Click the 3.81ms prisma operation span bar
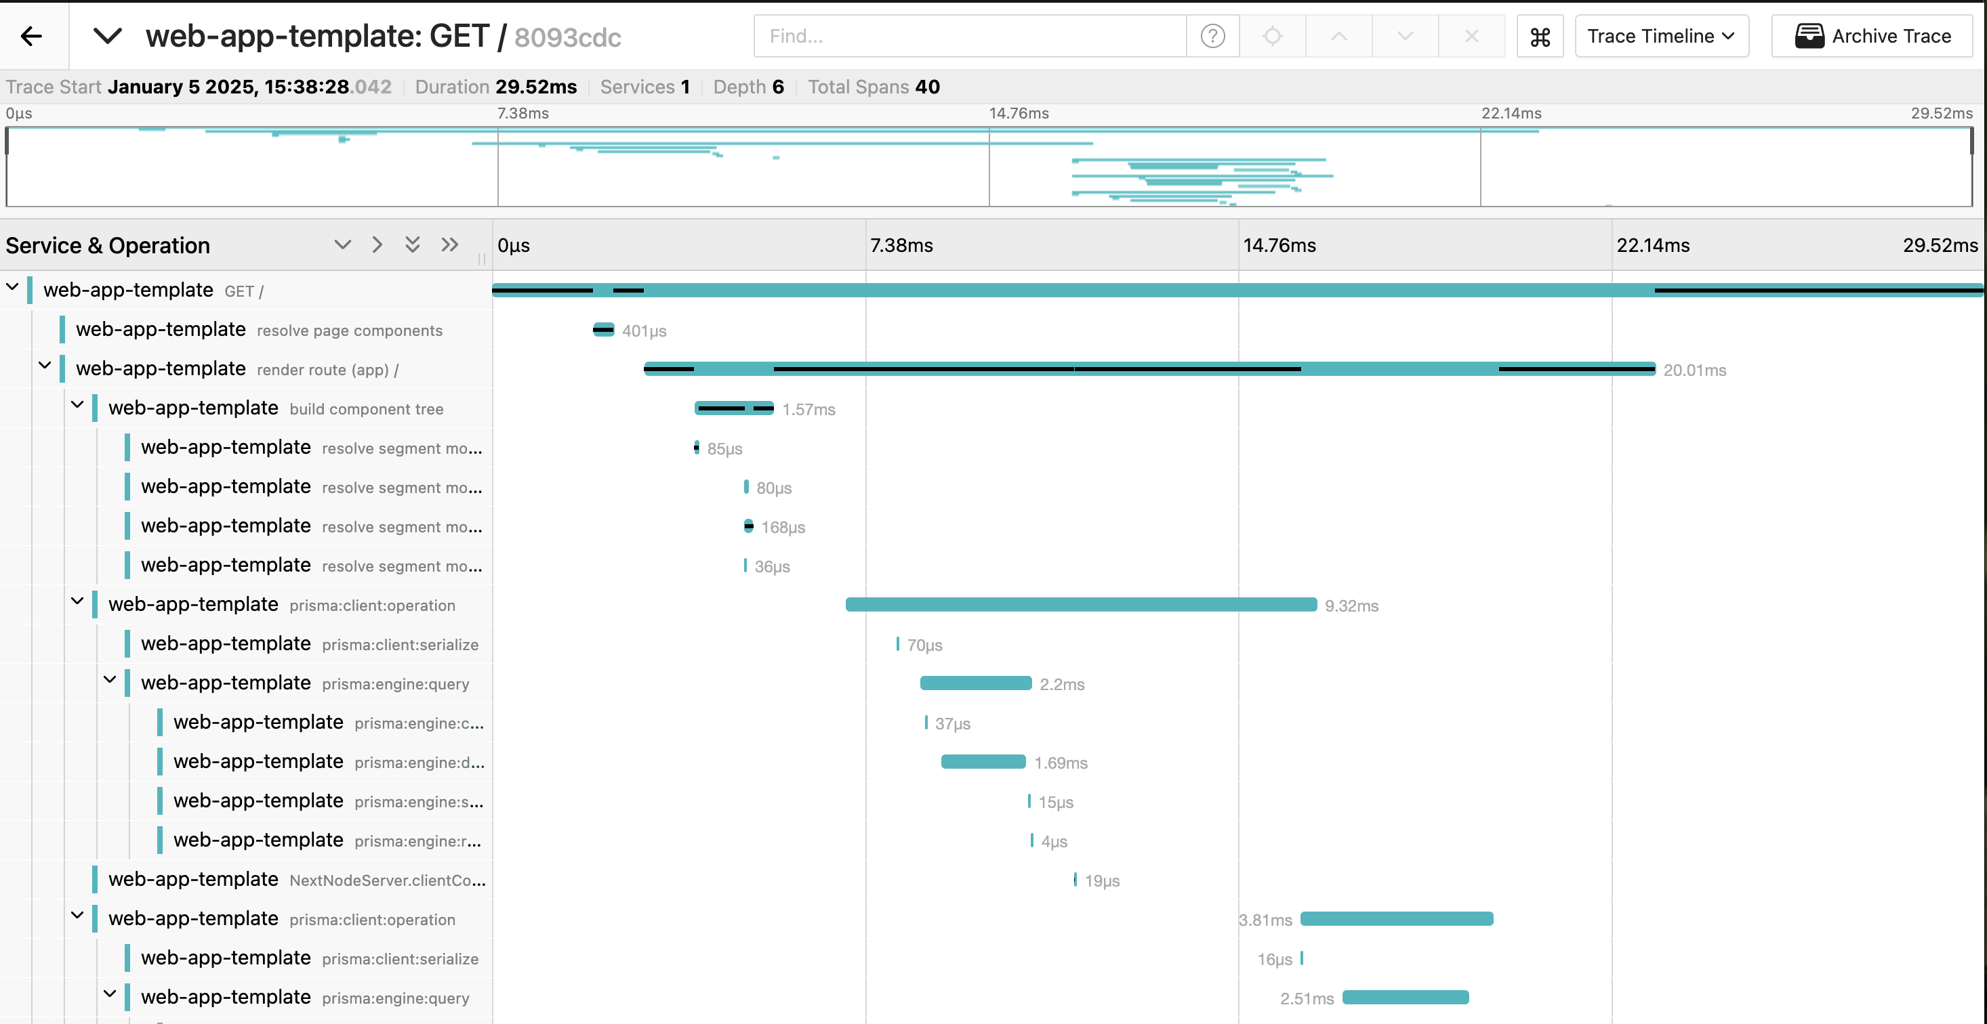 coord(1397,919)
